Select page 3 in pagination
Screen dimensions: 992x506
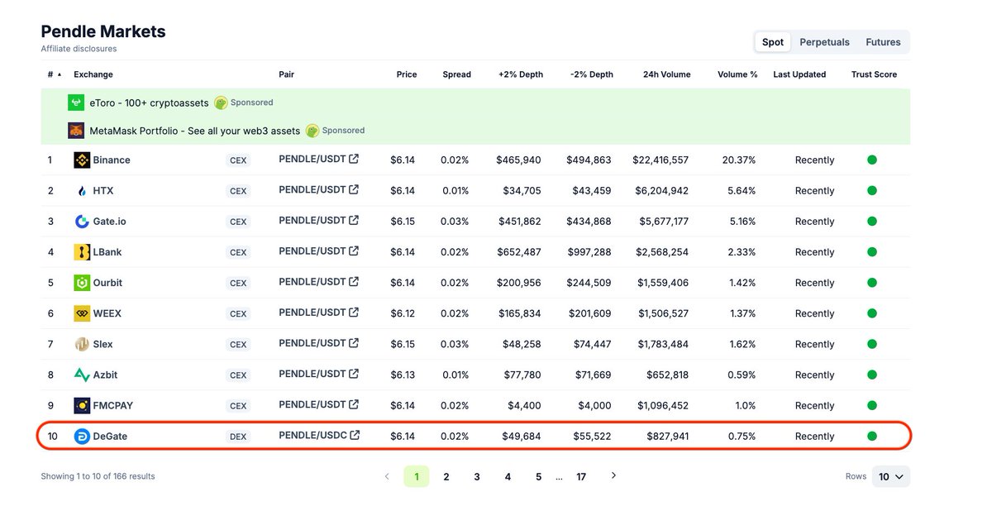pyautogui.click(x=477, y=476)
